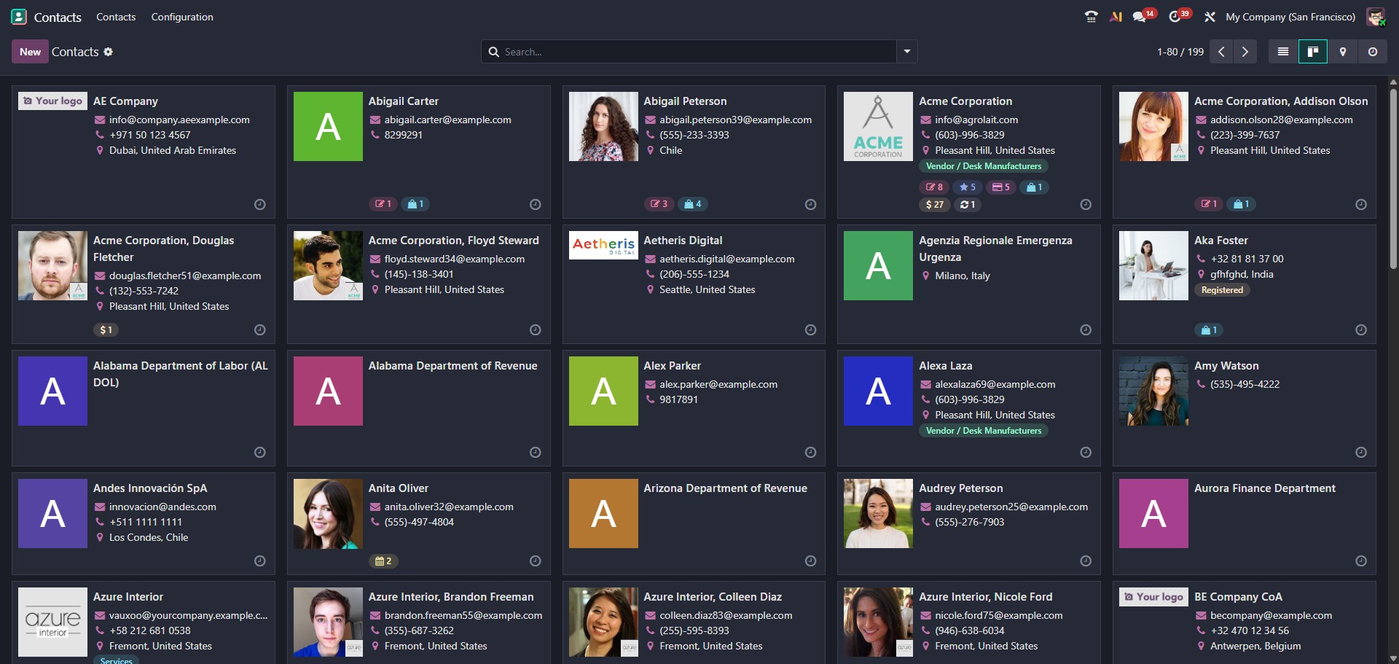
Task: Open the My Company (San Francisco) company switcher
Action: click(x=1290, y=17)
